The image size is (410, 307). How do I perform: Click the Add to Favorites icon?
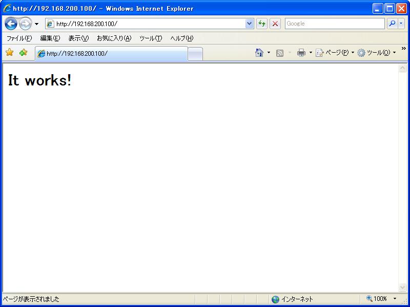23,52
